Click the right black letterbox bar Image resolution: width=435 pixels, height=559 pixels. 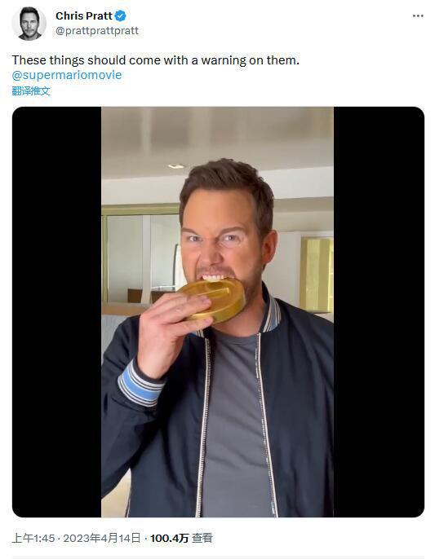[x=379, y=312]
